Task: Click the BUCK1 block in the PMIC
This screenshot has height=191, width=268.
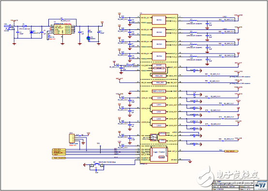Action: pos(159,20)
